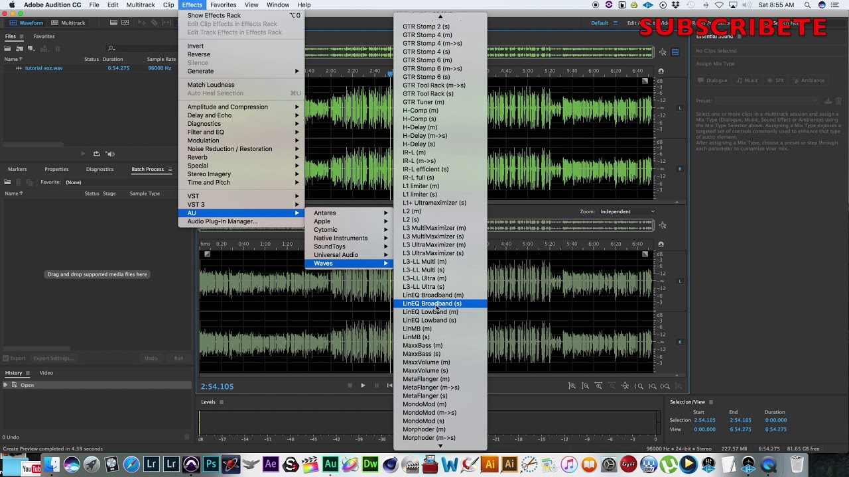Toggle the lower editor right channel R button

coord(679,342)
